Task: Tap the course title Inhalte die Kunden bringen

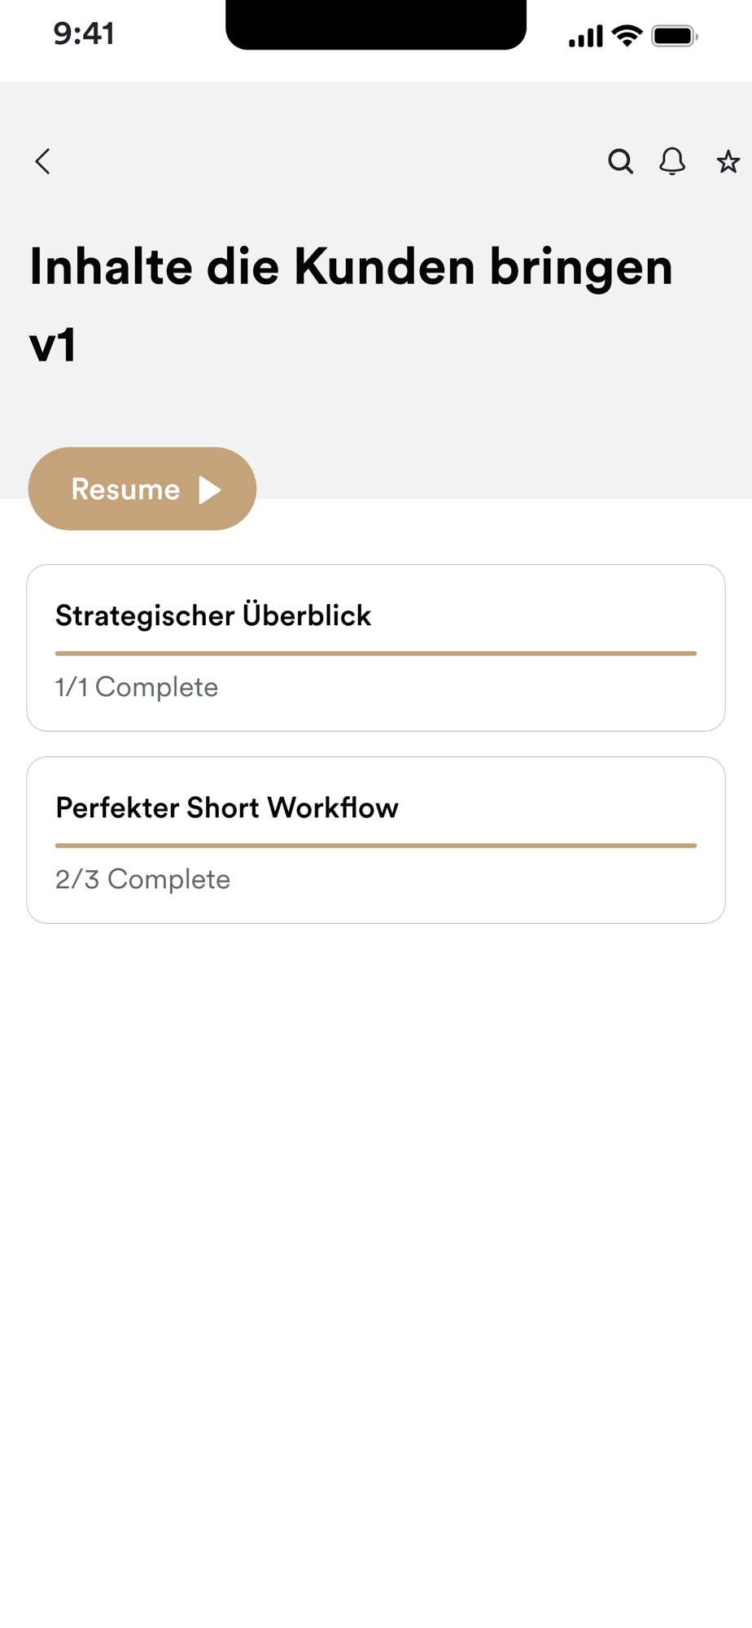Action: click(x=351, y=266)
